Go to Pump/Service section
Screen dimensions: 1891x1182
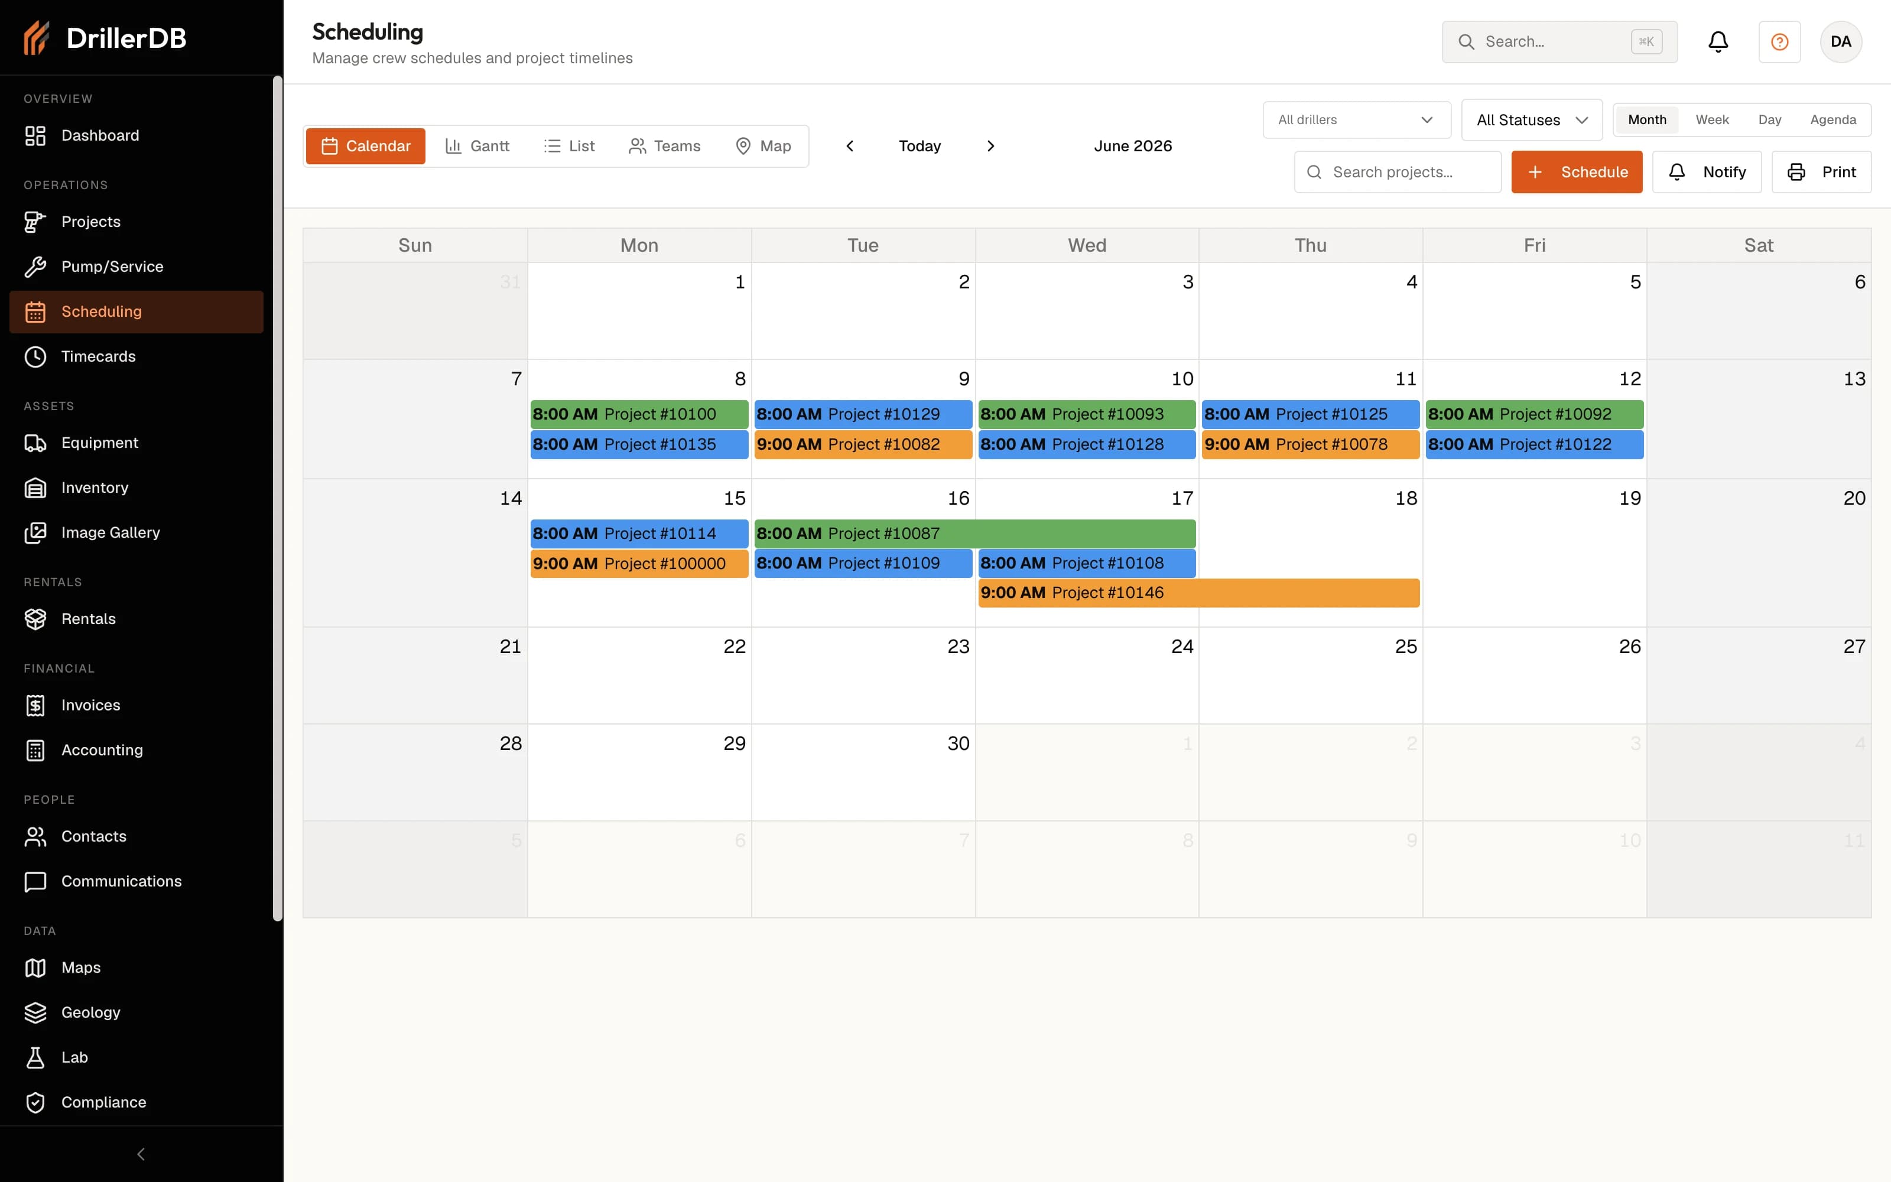(136, 267)
